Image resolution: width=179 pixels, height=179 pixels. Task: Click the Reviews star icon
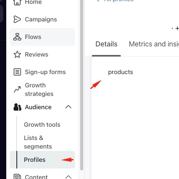coord(17,54)
